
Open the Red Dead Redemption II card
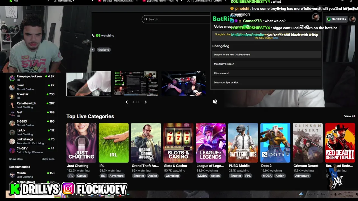click(x=340, y=143)
